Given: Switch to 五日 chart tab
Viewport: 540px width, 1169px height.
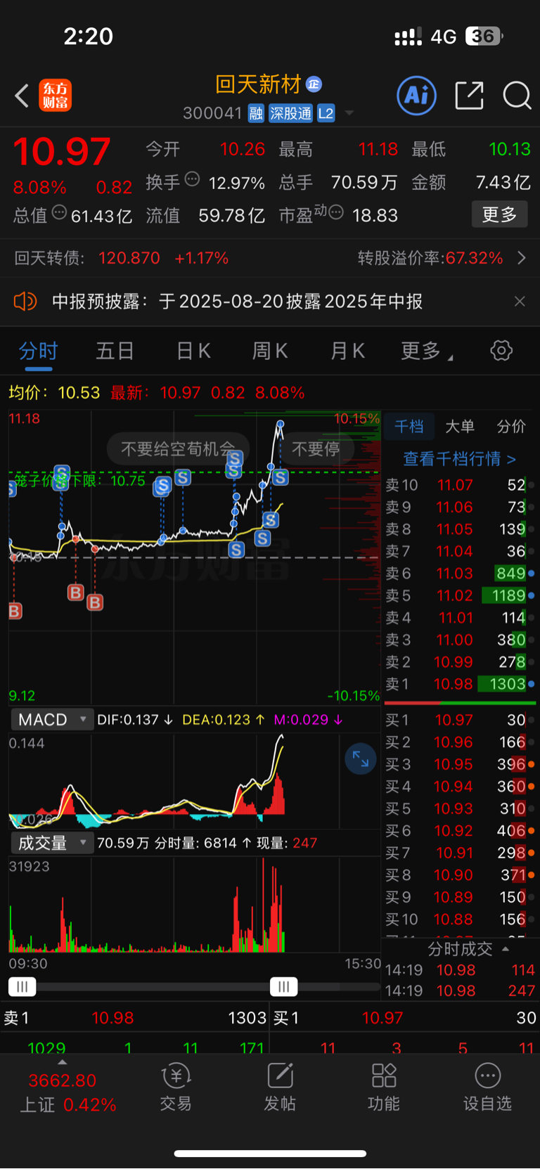Looking at the screenshot, I should click(x=115, y=351).
